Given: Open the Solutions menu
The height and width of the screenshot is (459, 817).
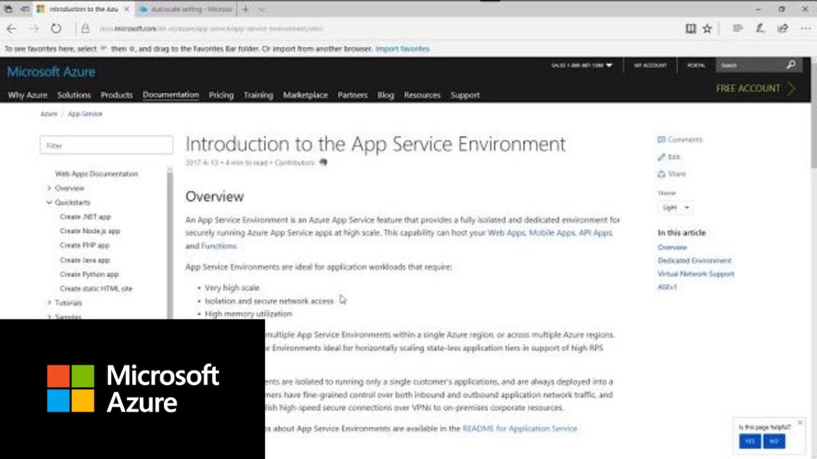Looking at the screenshot, I should 74,95.
